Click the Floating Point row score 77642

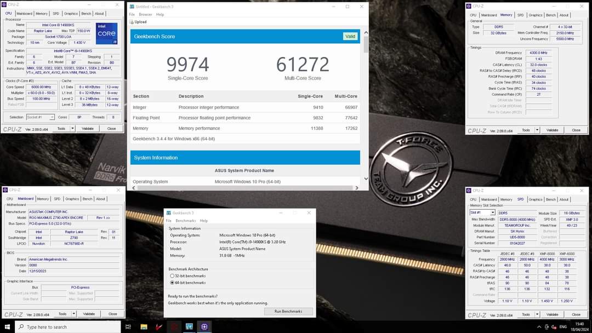click(351, 118)
